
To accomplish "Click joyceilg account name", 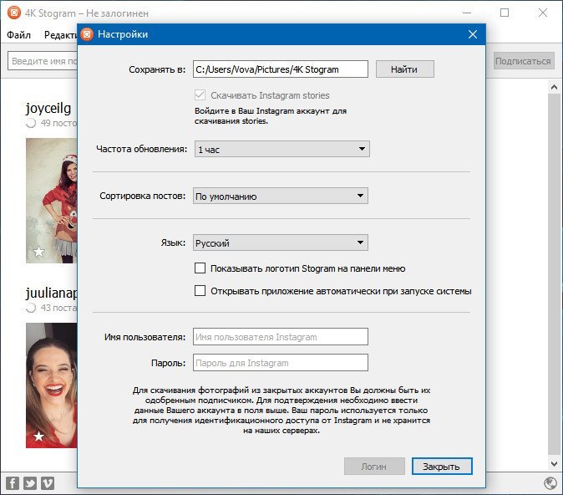I will click(x=48, y=108).
